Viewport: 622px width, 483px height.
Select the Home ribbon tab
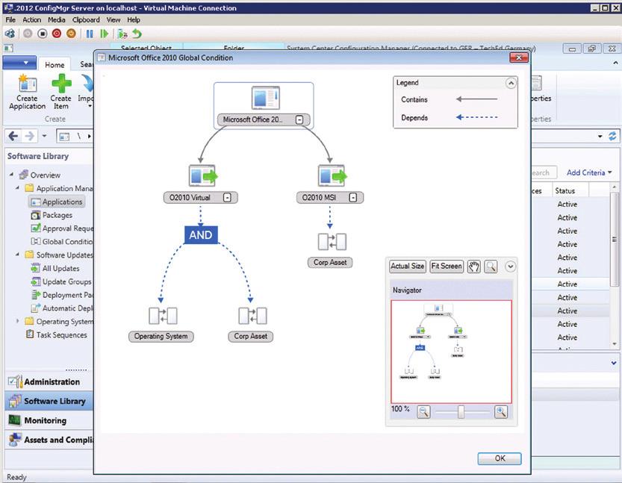[55, 65]
